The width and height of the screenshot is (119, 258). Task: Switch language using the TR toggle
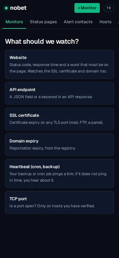(x=109, y=8)
